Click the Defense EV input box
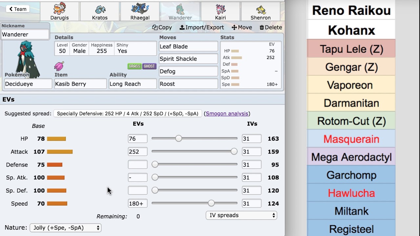The width and height of the screenshot is (420, 236). tap(137, 165)
